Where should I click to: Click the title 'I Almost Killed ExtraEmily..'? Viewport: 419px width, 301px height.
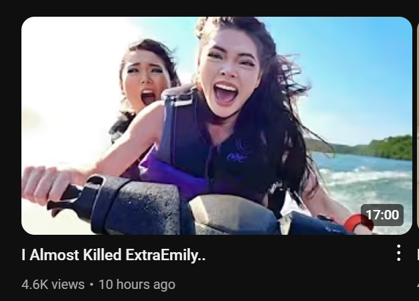[x=114, y=255]
